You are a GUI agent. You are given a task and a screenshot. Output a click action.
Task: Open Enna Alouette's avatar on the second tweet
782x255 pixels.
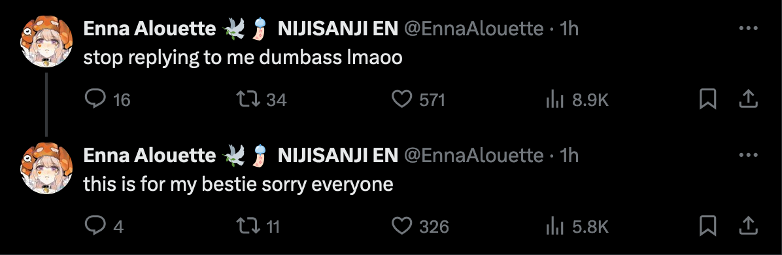[x=46, y=168]
